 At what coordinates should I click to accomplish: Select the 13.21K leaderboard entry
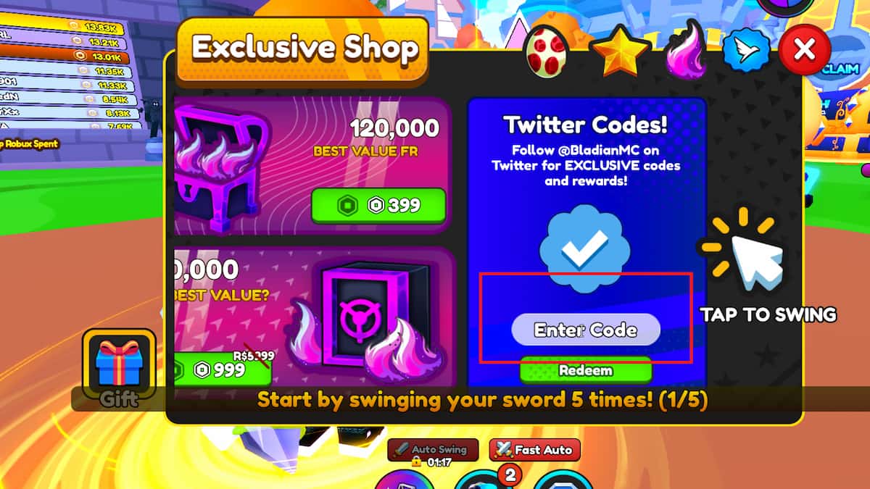pyautogui.click(x=65, y=41)
